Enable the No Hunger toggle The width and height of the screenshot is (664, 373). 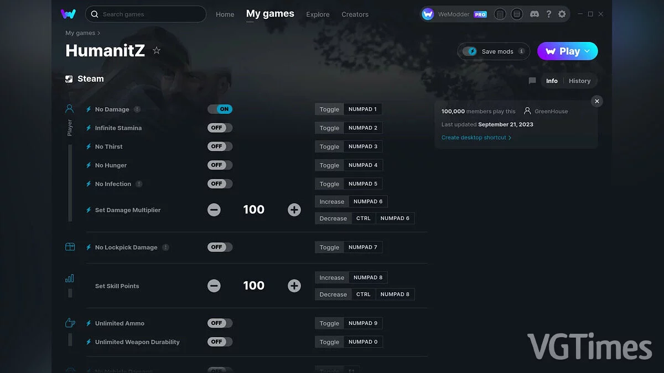pyautogui.click(x=220, y=165)
